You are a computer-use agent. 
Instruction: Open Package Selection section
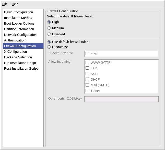[x=18, y=57]
